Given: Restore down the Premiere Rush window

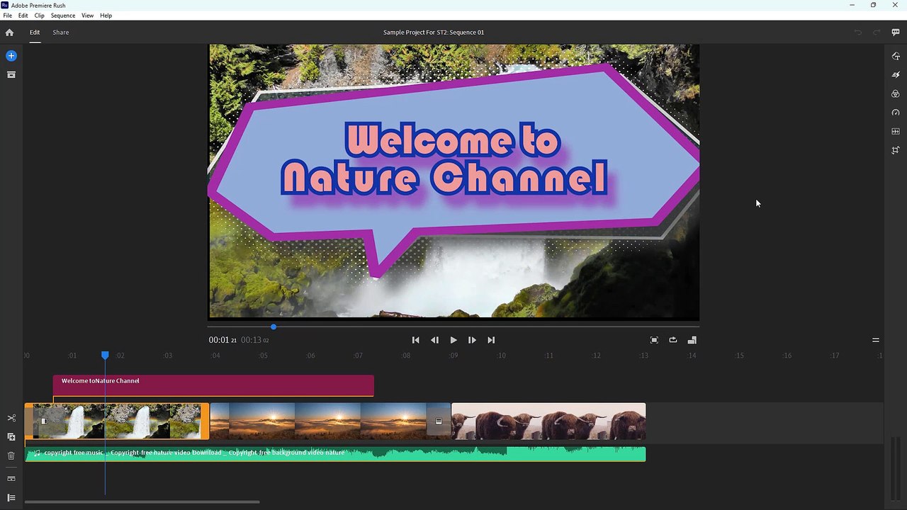Looking at the screenshot, I should 874,5.
